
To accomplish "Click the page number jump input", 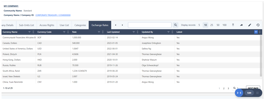I will click(x=240, y=88).
